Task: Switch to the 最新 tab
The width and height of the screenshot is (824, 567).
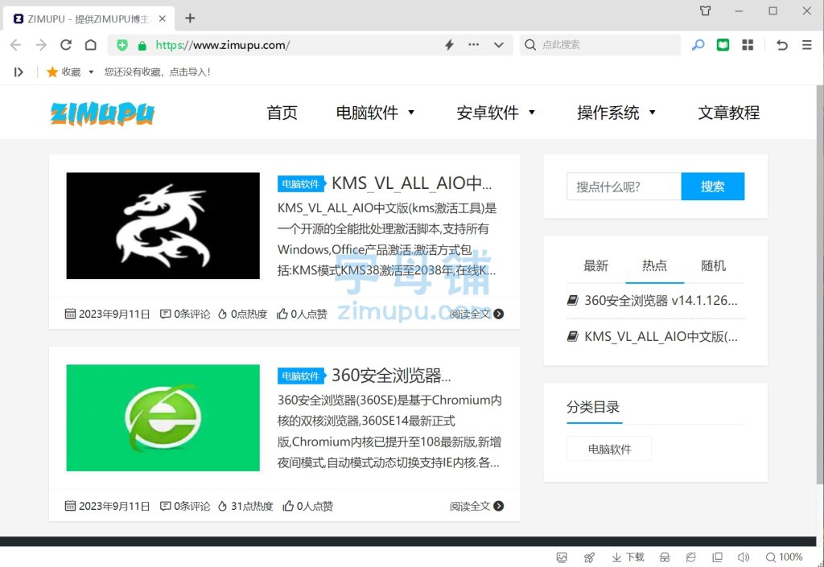Action: coord(596,265)
